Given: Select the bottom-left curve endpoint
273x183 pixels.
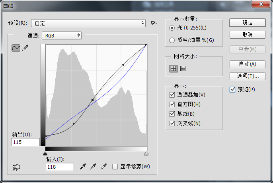Looking at the screenshot, I should (46, 136).
